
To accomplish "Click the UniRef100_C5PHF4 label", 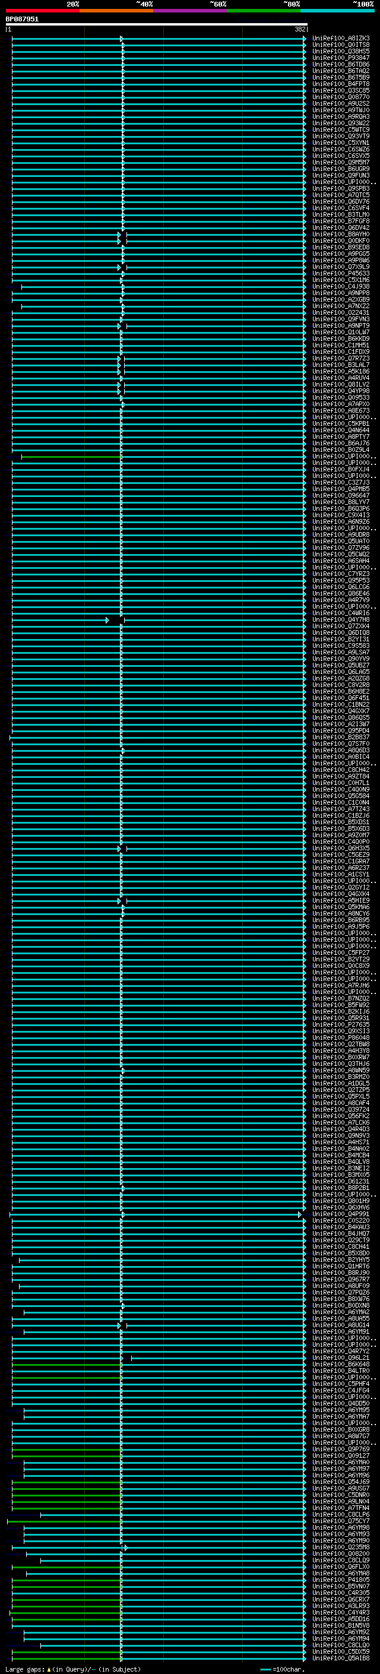I will tap(341, 1384).
